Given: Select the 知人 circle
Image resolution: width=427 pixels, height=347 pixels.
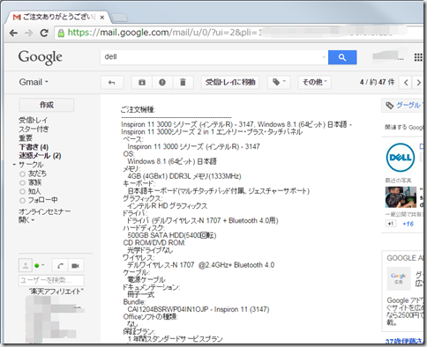Looking at the screenshot, I should coord(34,191).
